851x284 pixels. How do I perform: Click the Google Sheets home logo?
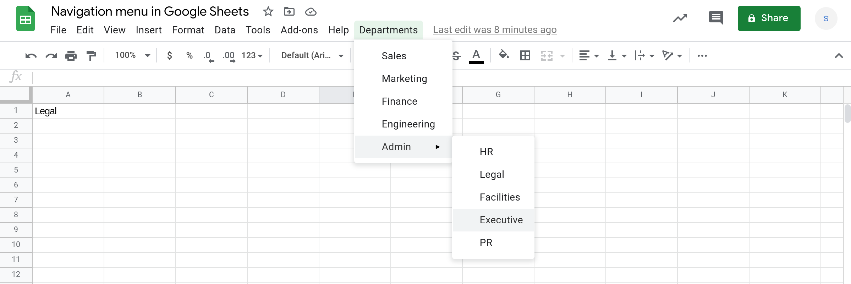click(26, 19)
